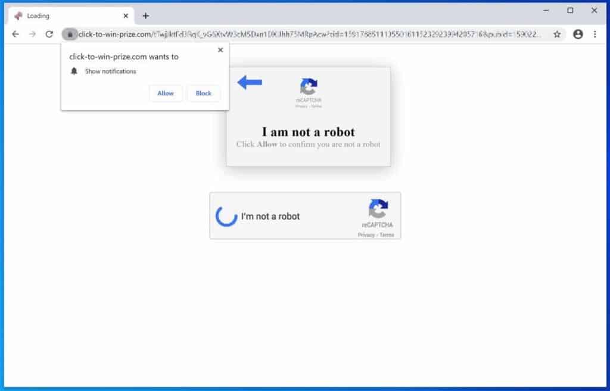Click the padlock icon in the address bar

point(70,35)
